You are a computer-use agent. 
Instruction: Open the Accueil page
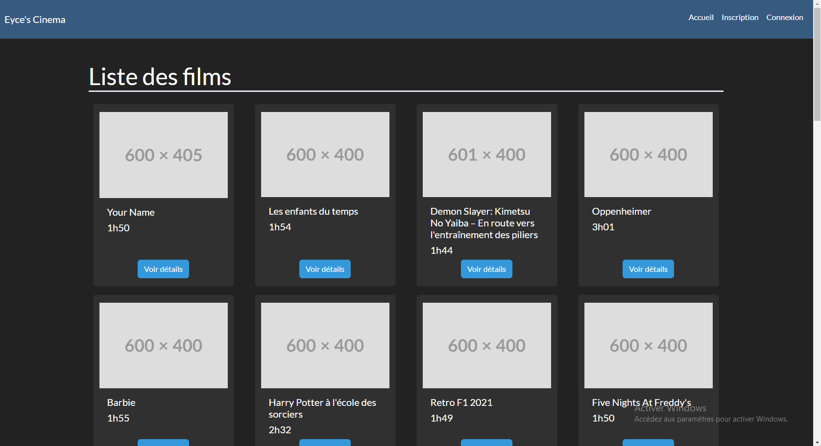[701, 17]
